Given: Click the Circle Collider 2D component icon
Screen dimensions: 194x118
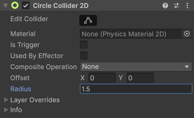Looking at the screenshot, I should [x=15, y=6].
